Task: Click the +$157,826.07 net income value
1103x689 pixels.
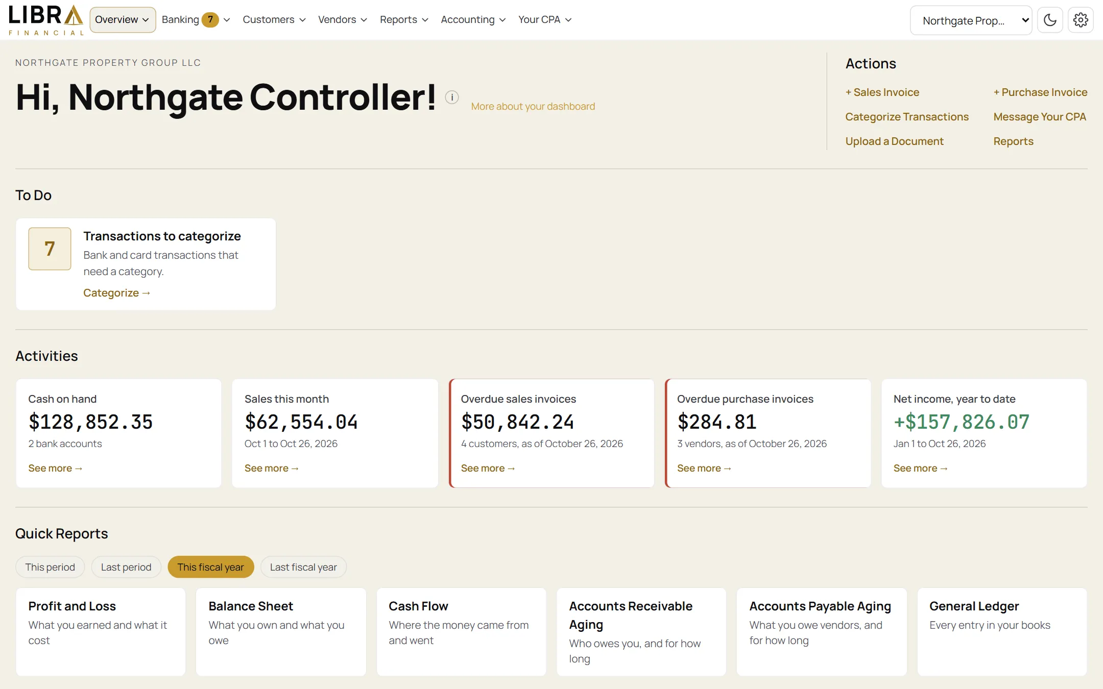Action: [x=962, y=422]
